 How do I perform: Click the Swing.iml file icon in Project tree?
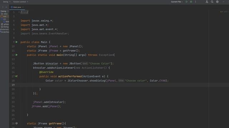(x=2, y=27)
